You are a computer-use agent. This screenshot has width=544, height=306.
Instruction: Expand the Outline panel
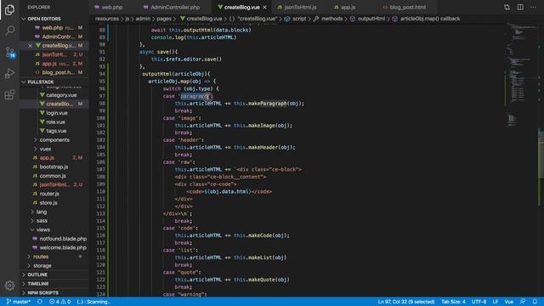(37, 275)
